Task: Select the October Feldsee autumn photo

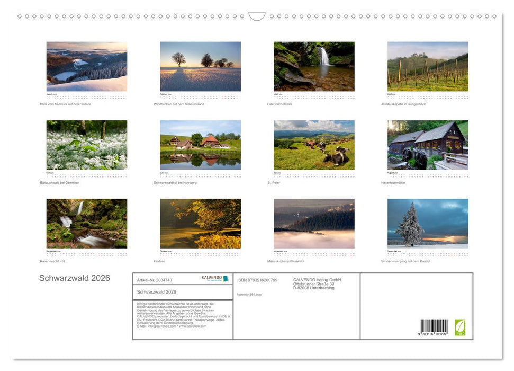Action: point(201,224)
